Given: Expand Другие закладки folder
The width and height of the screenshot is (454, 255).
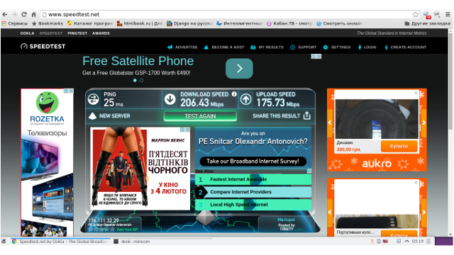Looking at the screenshot, I should [427, 23].
